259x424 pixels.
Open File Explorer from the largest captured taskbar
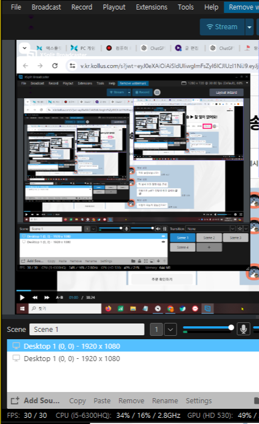tap(133, 308)
